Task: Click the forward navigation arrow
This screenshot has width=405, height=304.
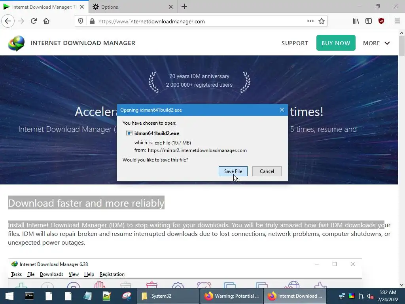Action: coord(21,21)
